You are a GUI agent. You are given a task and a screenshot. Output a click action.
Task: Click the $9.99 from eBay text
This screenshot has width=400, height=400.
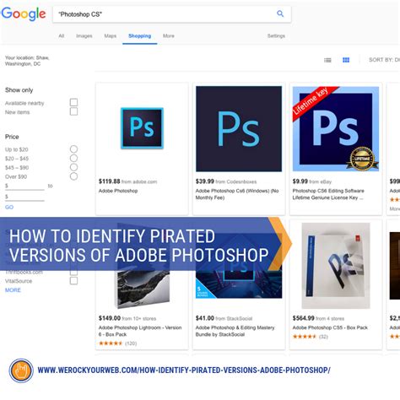click(312, 181)
